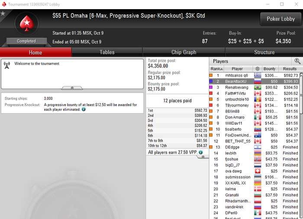The width and height of the screenshot is (303, 219).
Task: Collapse the welcome message panel
Action: [72, 88]
